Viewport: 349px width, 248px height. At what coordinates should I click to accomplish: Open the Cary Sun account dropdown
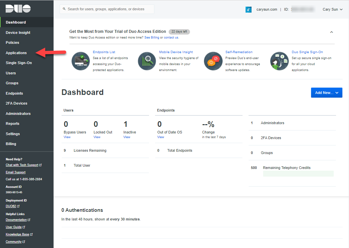click(x=332, y=9)
